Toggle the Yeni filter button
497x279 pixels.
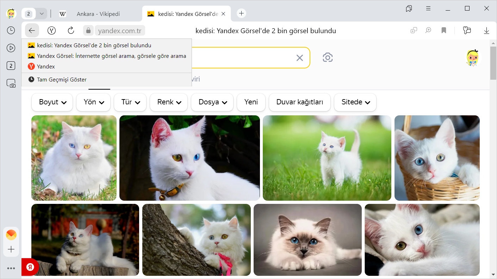(251, 102)
